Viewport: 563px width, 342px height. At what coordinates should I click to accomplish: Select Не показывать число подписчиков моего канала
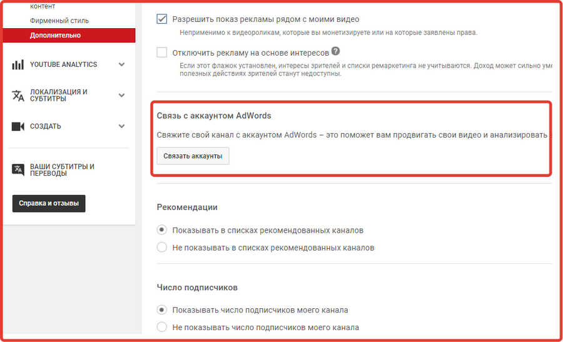coord(162,327)
